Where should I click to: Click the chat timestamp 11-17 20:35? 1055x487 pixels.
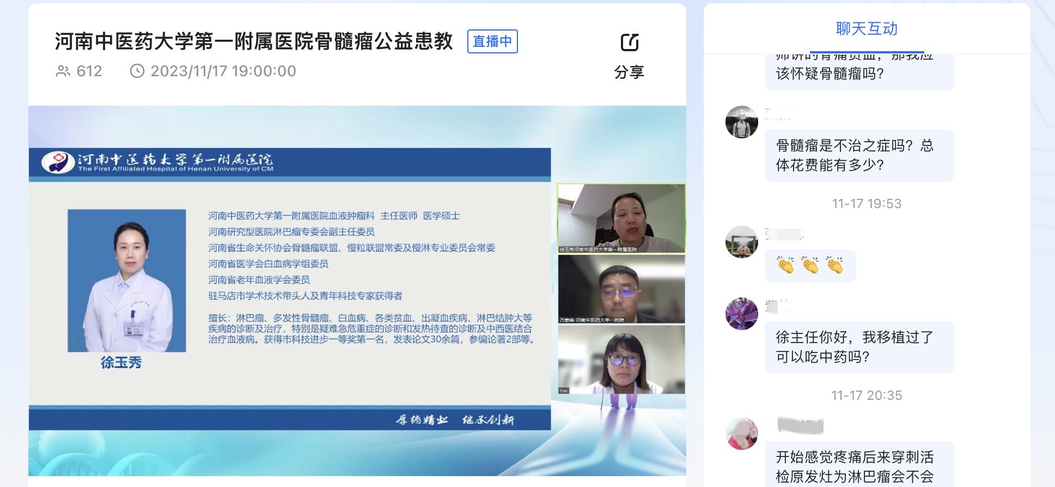point(867,395)
